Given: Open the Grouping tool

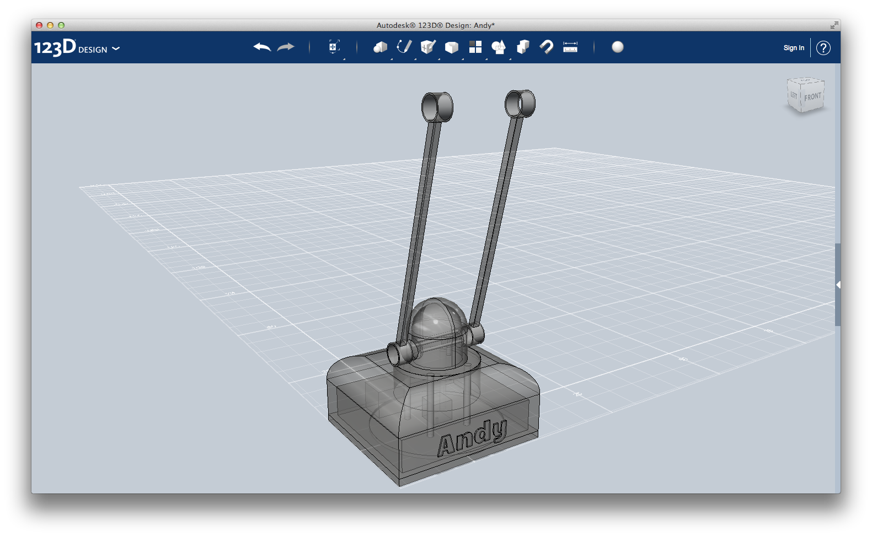Looking at the screenshot, I should 499,47.
